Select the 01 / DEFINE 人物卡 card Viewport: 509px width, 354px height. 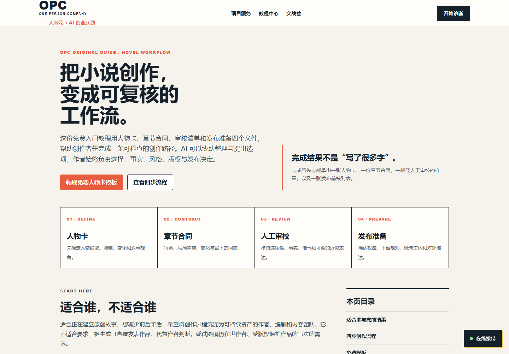pyautogui.click(x=109, y=238)
